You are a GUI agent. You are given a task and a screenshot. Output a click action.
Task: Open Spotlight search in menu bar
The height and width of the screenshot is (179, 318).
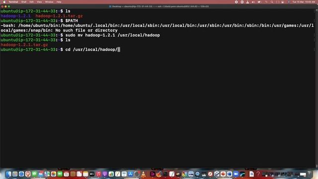pos(272,2)
